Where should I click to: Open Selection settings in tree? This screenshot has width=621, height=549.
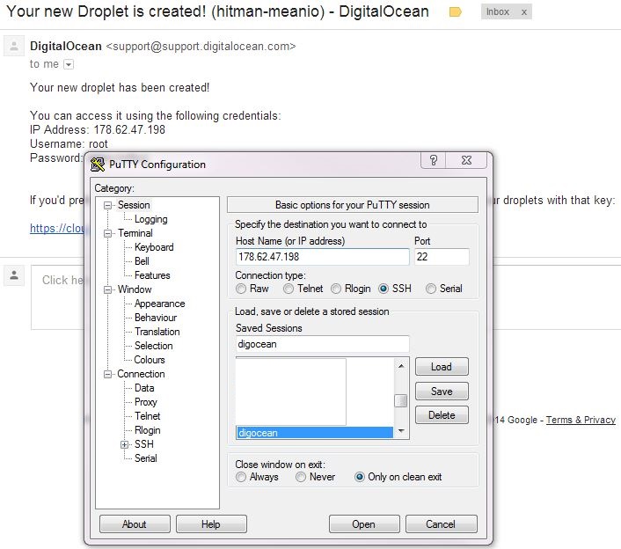tap(153, 346)
